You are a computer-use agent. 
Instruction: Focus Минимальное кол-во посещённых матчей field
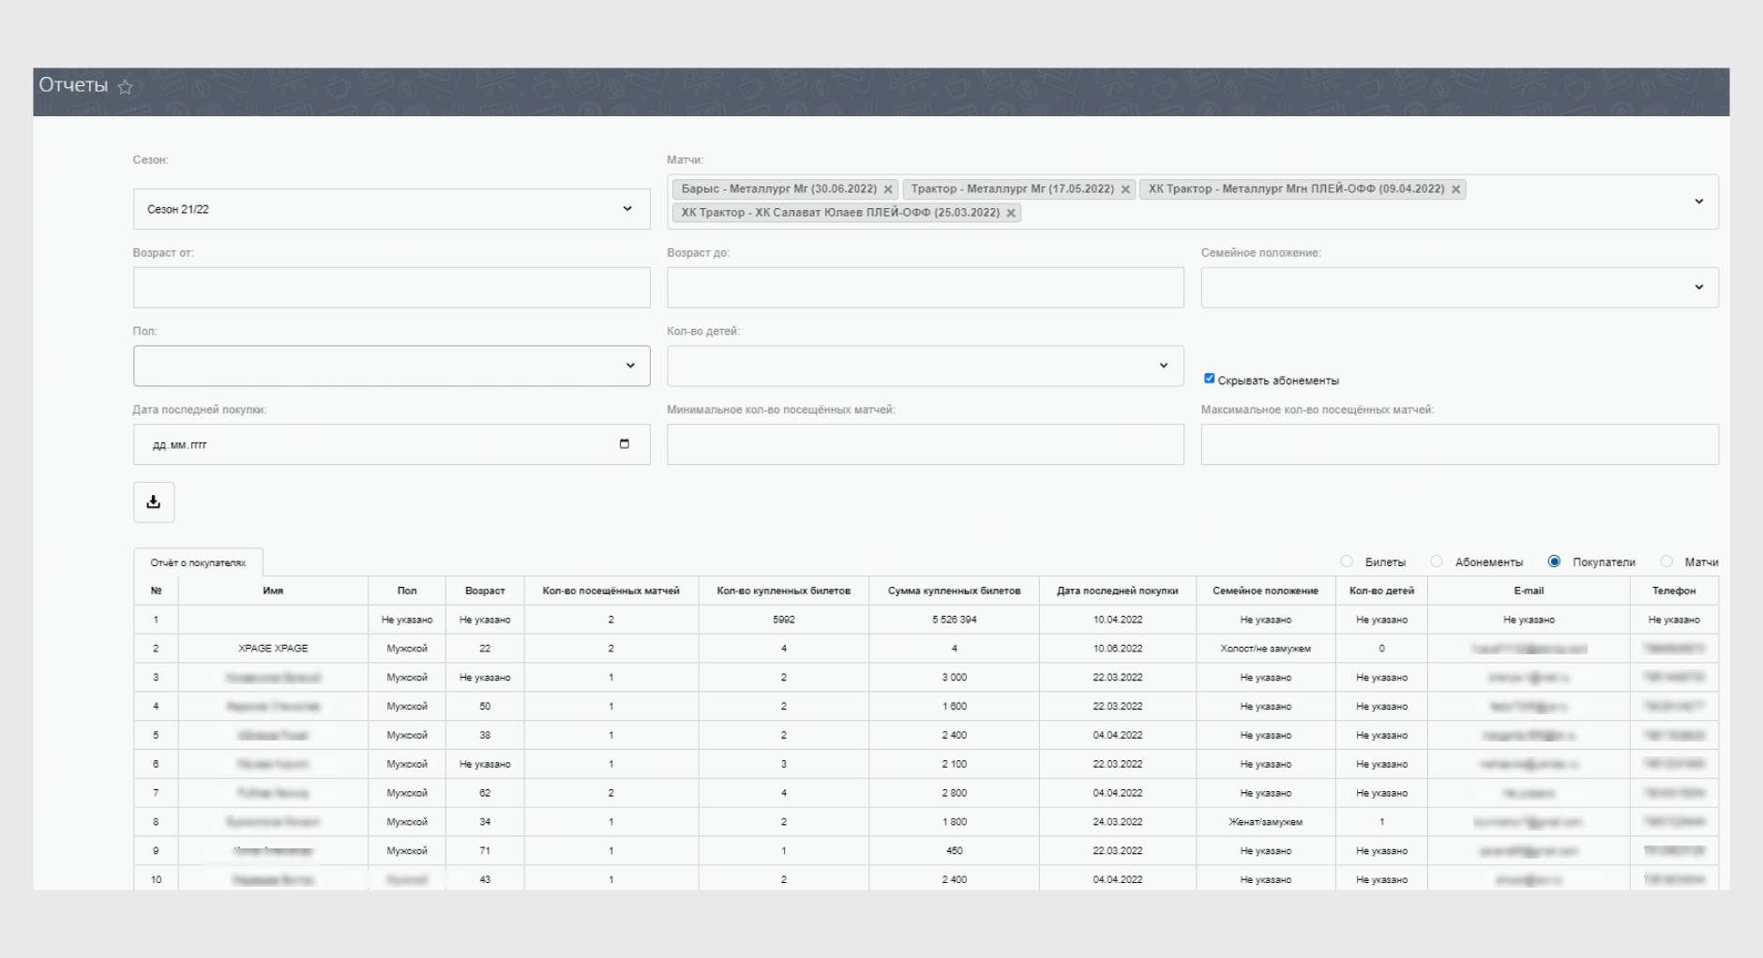click(x=925, y=444)
